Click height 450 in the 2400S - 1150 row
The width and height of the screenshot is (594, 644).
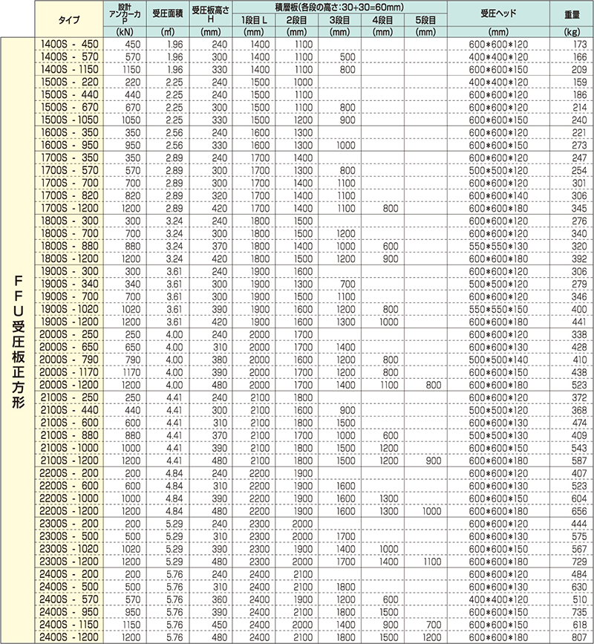[220, 625]
